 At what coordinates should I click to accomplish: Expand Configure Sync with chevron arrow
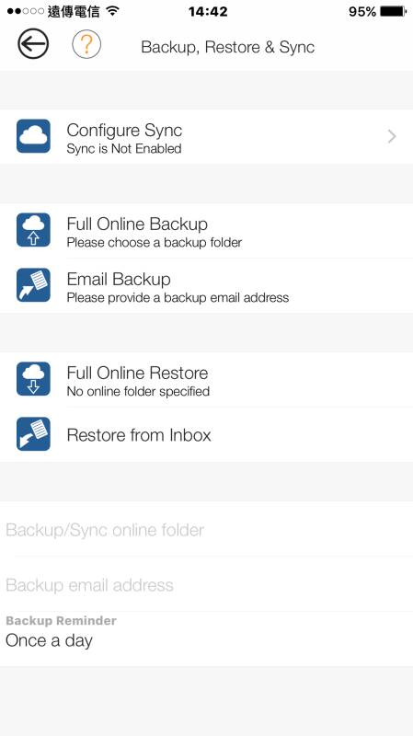pyautogui.click(x=392, y=136)
